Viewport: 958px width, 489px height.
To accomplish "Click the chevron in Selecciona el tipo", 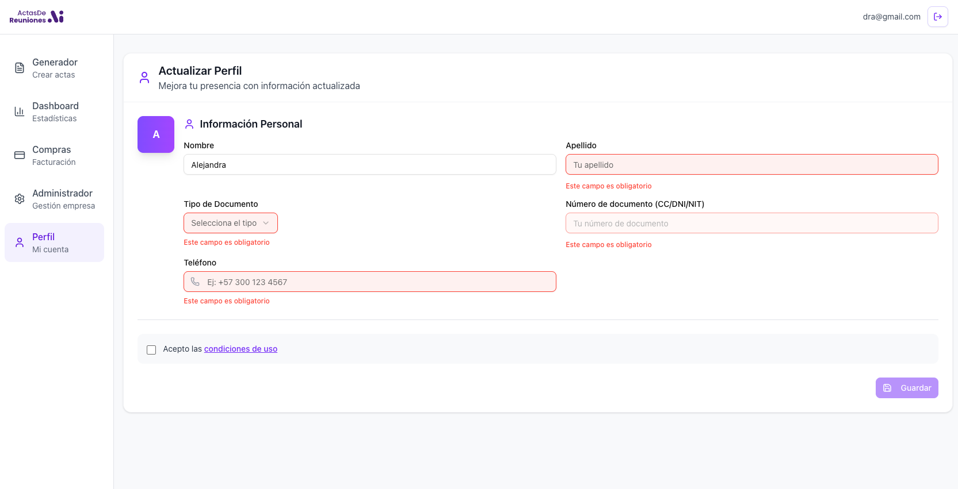I will pos(266,223).
